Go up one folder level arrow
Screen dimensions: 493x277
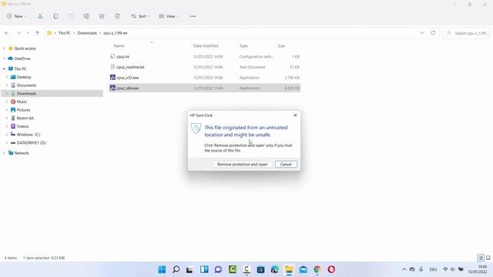(x=38, y=33)
